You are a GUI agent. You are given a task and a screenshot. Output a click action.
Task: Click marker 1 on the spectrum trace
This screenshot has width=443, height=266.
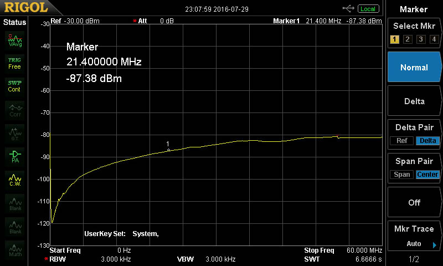tap(168, 150)
